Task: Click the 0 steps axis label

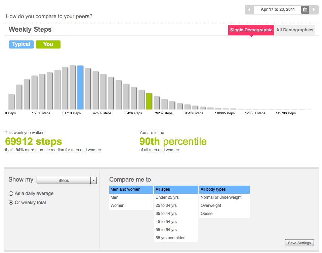Action: [10, 113]
